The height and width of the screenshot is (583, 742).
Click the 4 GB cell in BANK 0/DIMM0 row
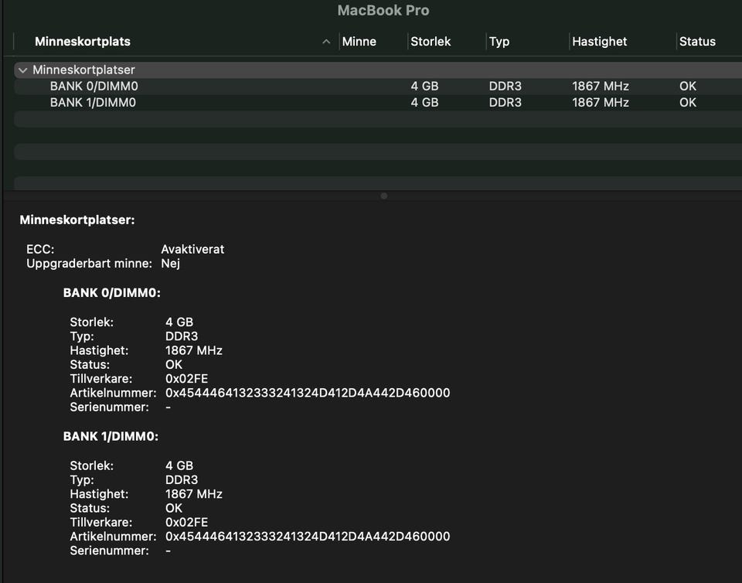click(424, 86)
